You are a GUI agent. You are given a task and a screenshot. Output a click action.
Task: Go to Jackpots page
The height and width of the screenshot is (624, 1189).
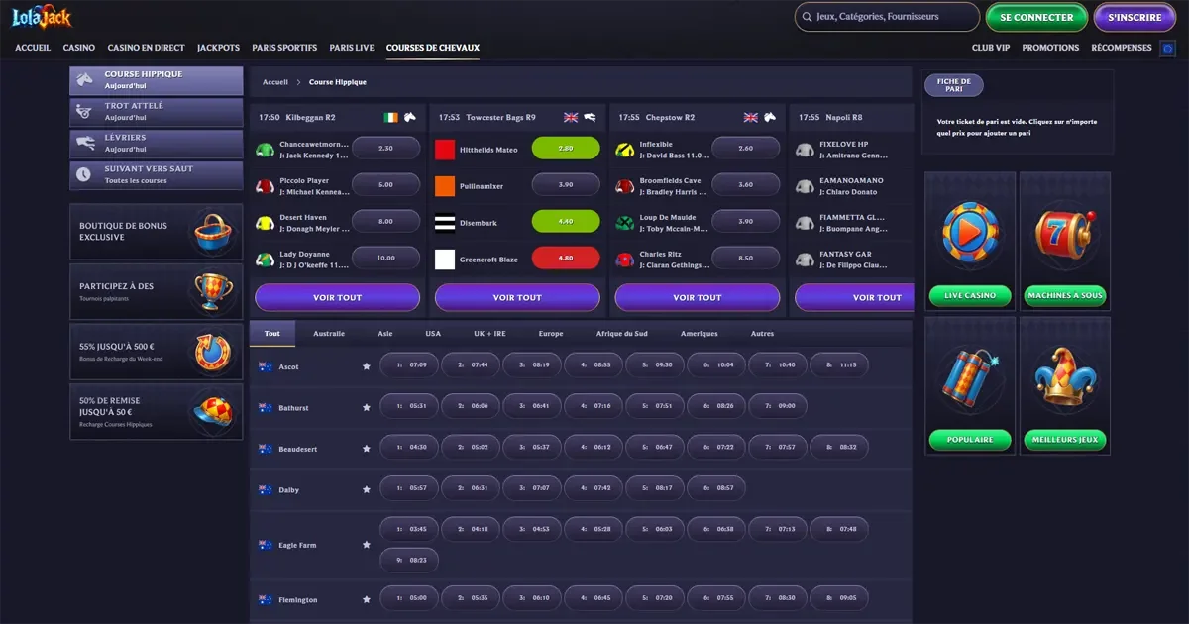click(218, 48)
